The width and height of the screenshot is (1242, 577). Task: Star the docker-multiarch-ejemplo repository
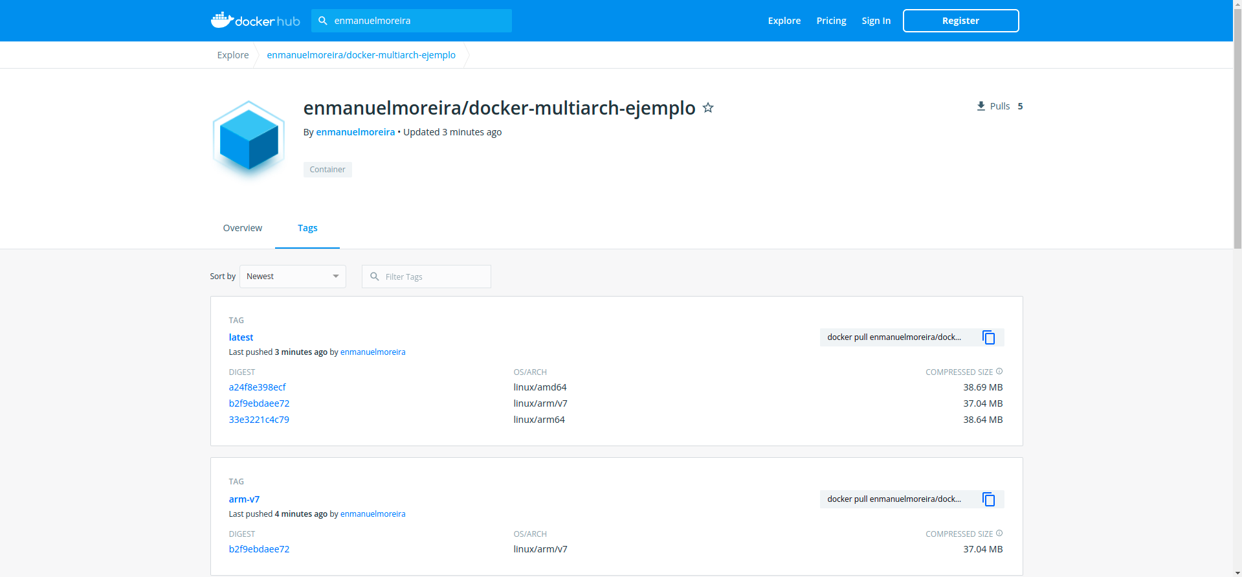coord(708,107)
